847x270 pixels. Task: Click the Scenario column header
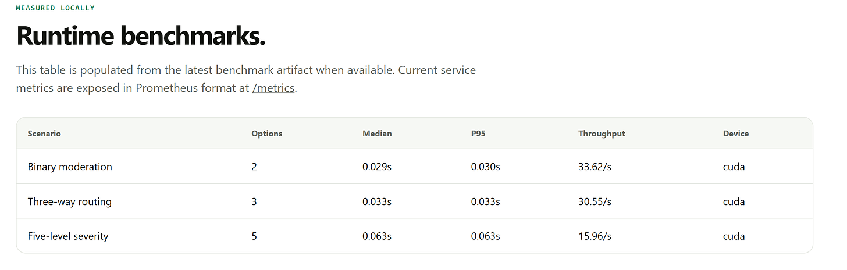(44, 134)
